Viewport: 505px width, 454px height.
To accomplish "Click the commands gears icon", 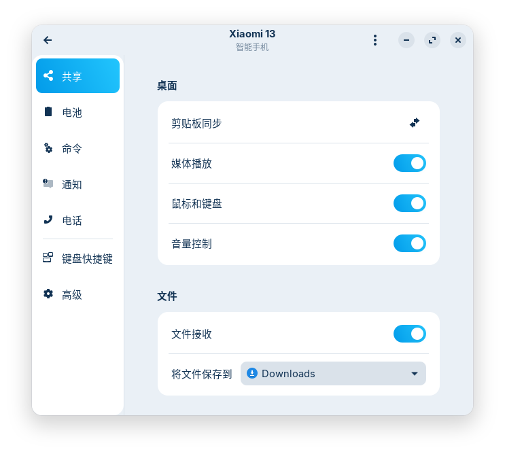I will click(x=48, y=147).
